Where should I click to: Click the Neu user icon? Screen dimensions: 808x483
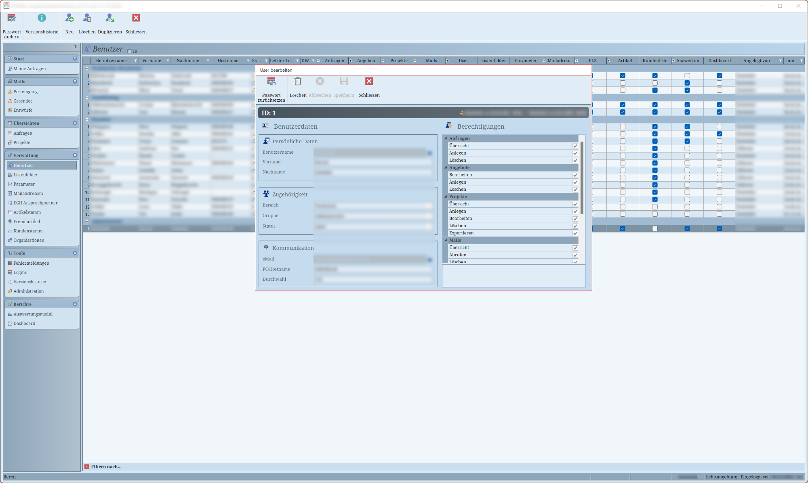[69, 19]
